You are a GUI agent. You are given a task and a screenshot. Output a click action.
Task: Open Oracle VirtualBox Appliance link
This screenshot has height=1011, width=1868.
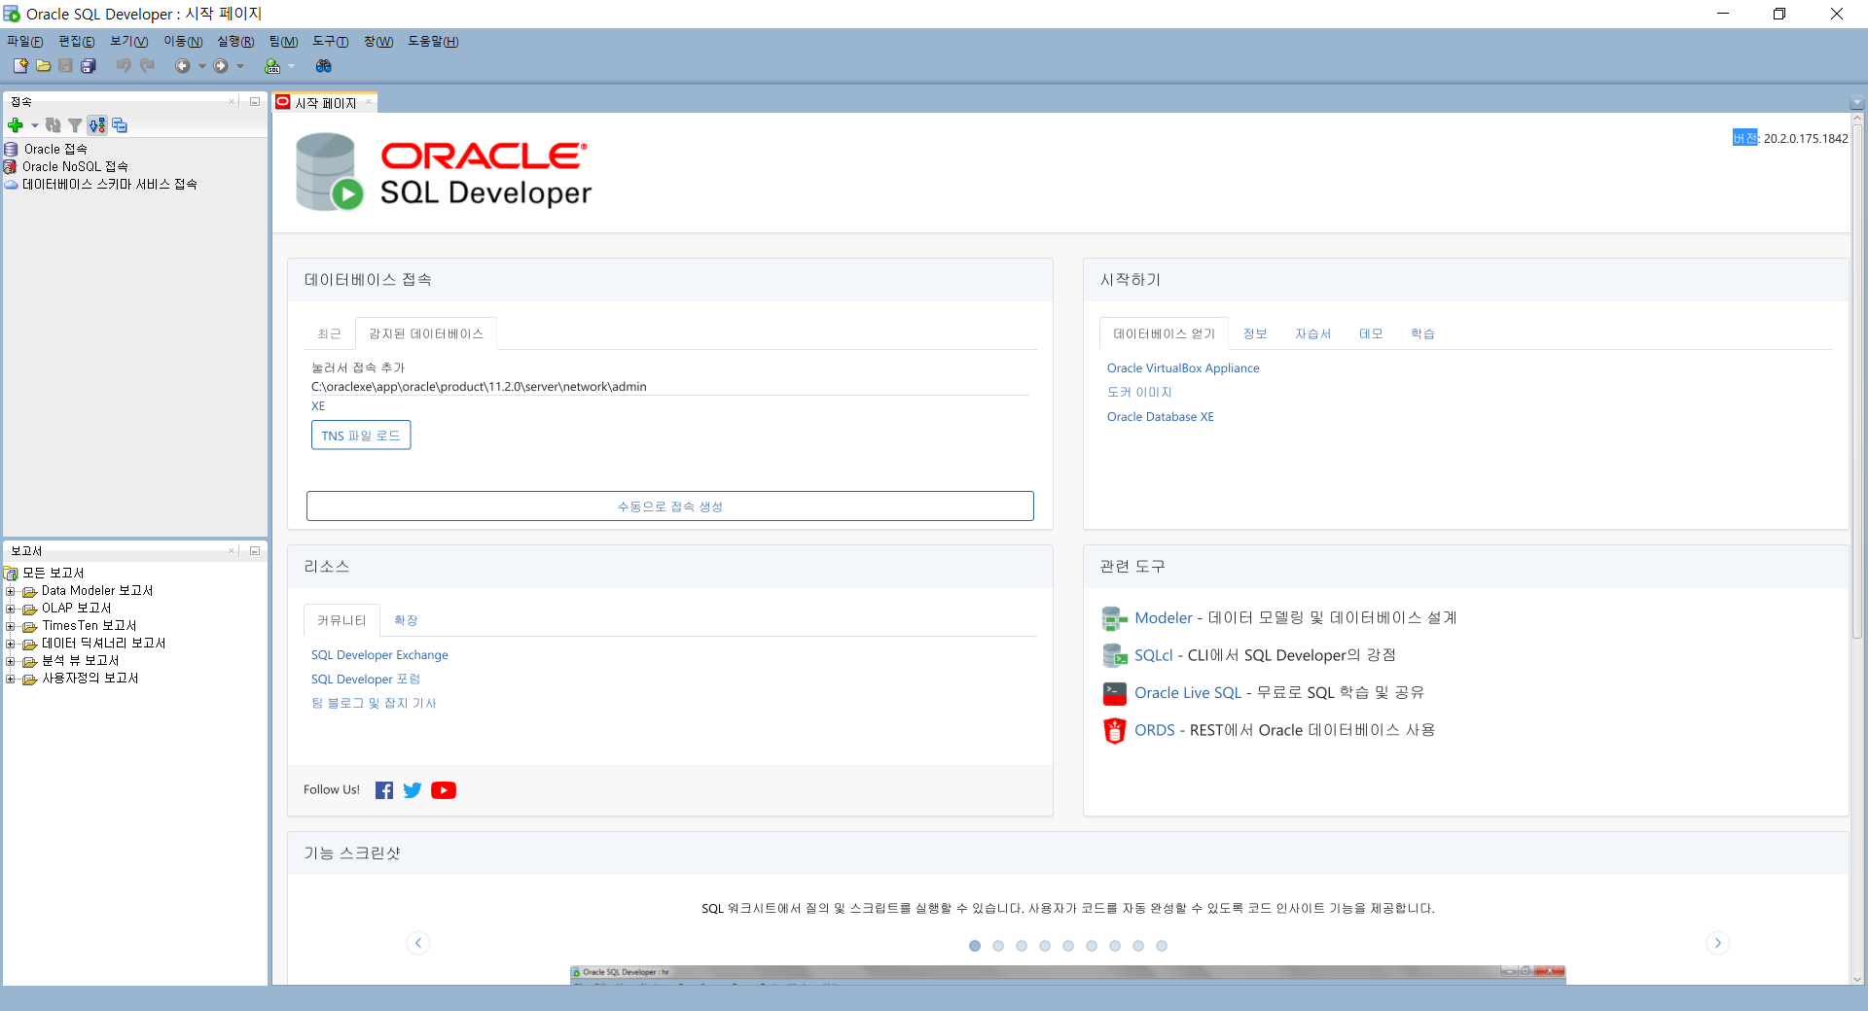tap(1183, 368)
